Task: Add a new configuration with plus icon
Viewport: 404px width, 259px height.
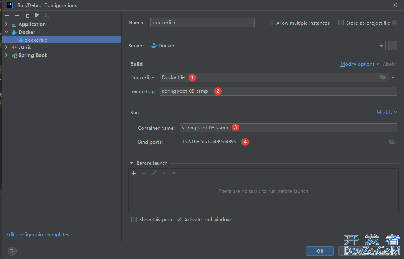Action: 7,15
